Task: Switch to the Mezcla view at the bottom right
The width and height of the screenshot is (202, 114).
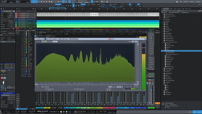Action: [195, 112]
